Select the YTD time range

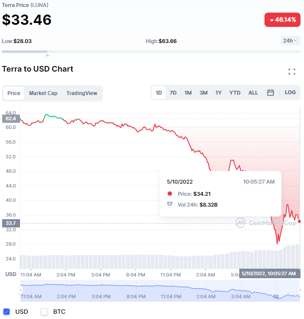coord(235,93)
